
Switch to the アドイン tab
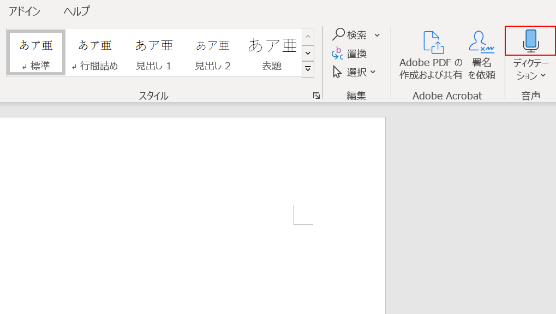[25, 11]
